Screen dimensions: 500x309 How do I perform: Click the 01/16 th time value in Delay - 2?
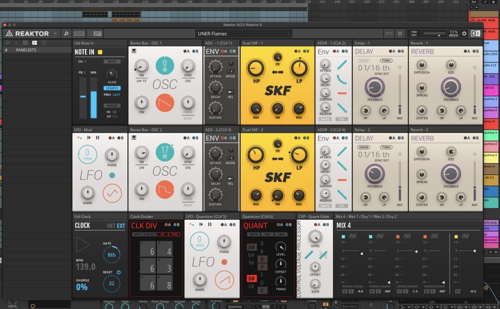374,154
